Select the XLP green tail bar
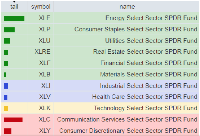The width and height of the screenshot is (200, 136). (x=10, y=30)
